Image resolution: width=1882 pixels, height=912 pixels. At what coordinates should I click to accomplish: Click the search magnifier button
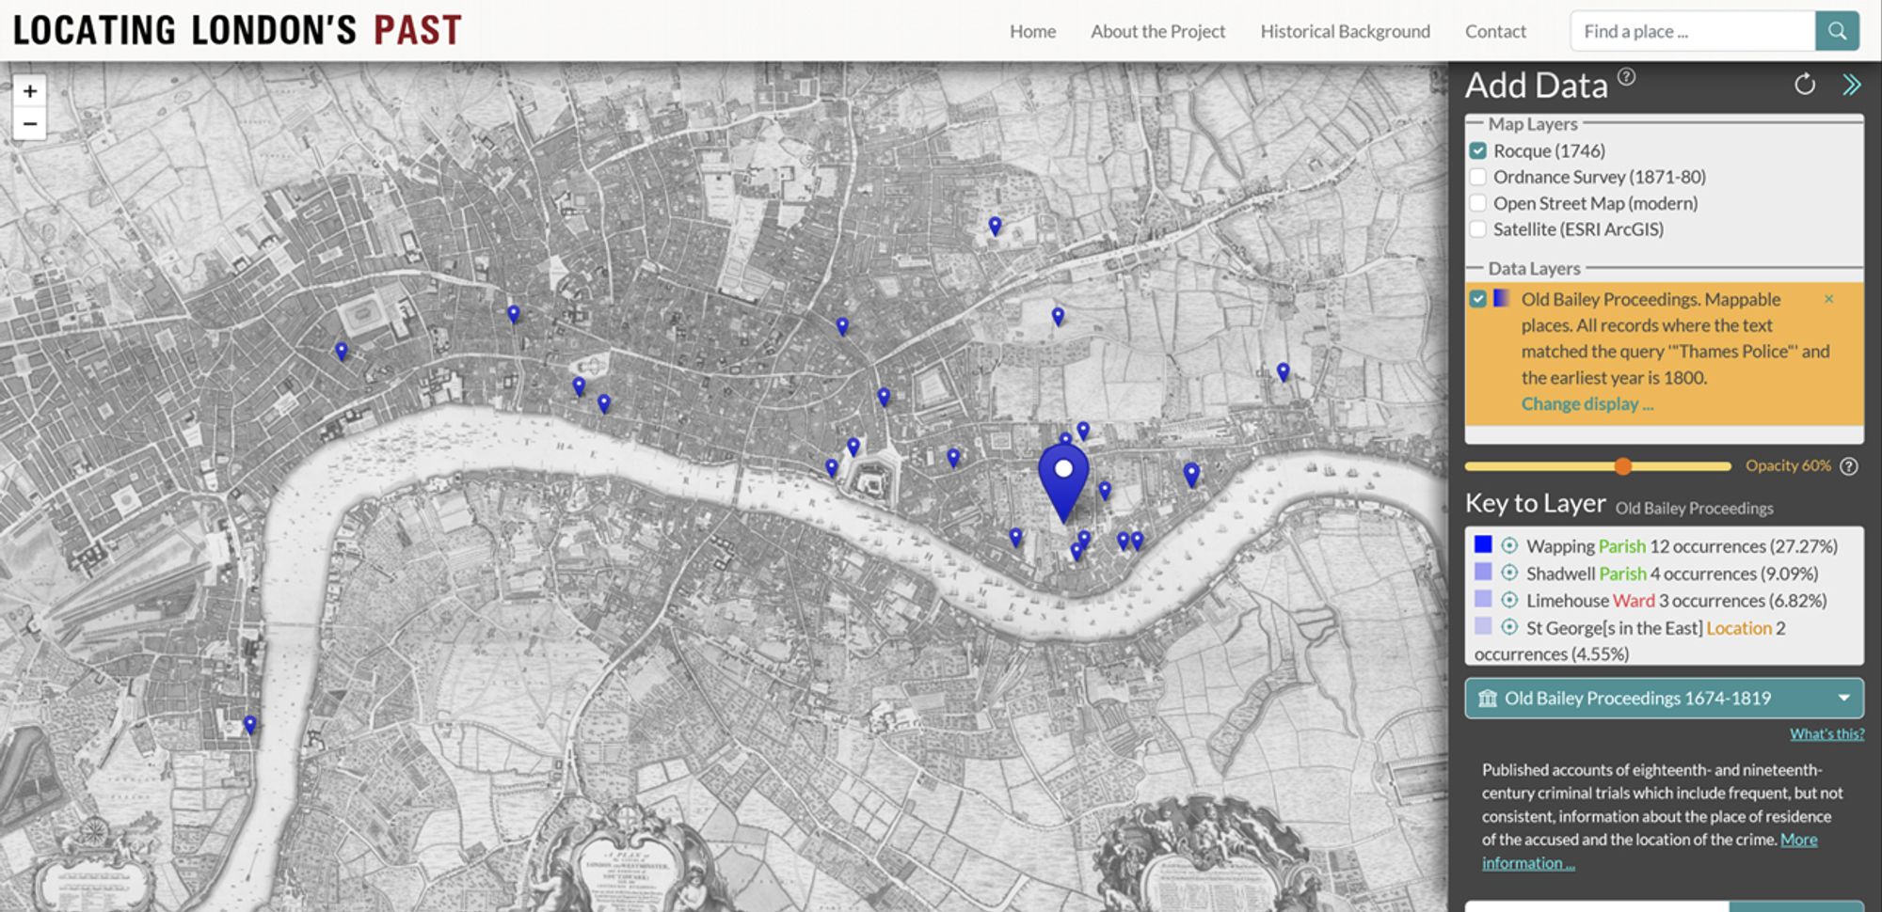click(1837, 31)
